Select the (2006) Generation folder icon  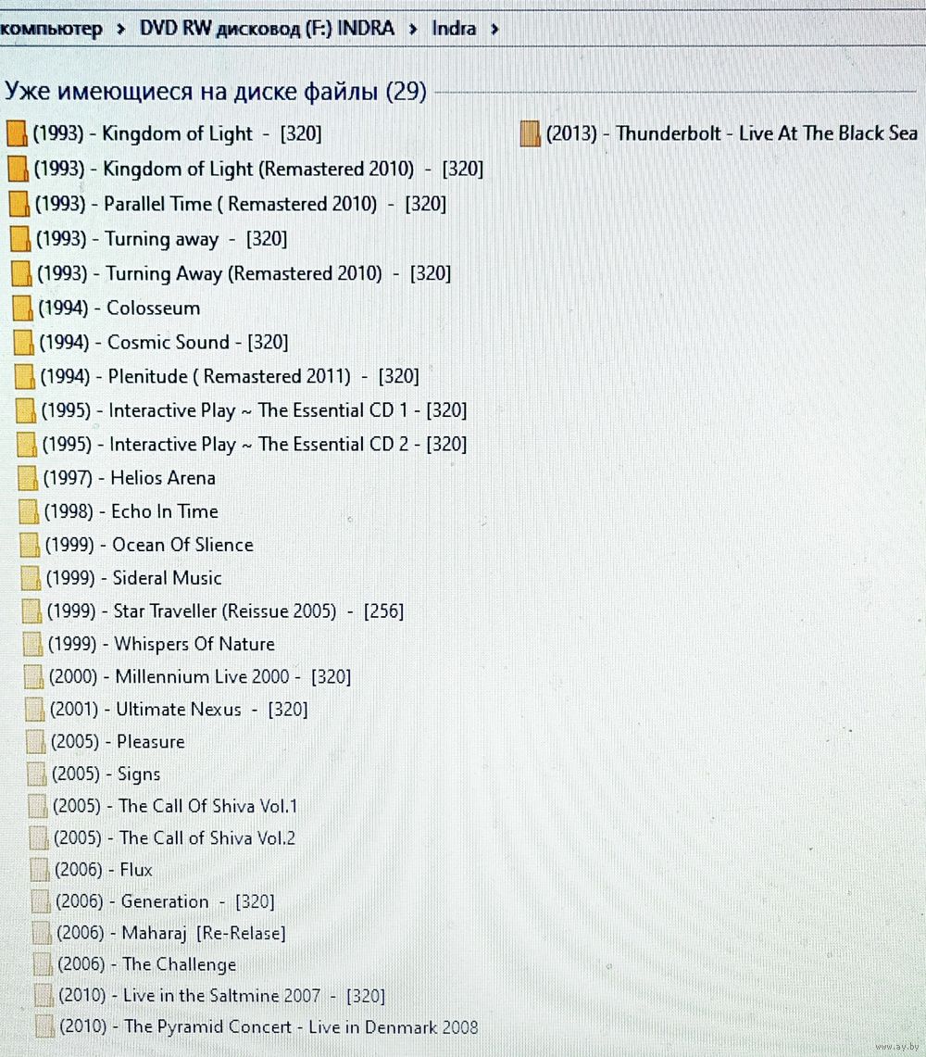[x=41, y=902]
